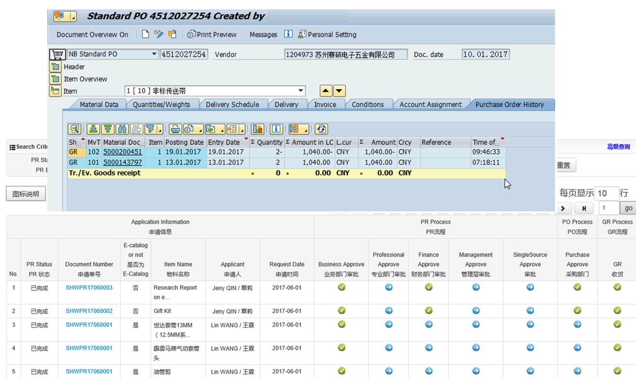The width and height of the screenshot is (636, 378).
Task: Switch to the Delivery Schedule tab
Action: 232,104
